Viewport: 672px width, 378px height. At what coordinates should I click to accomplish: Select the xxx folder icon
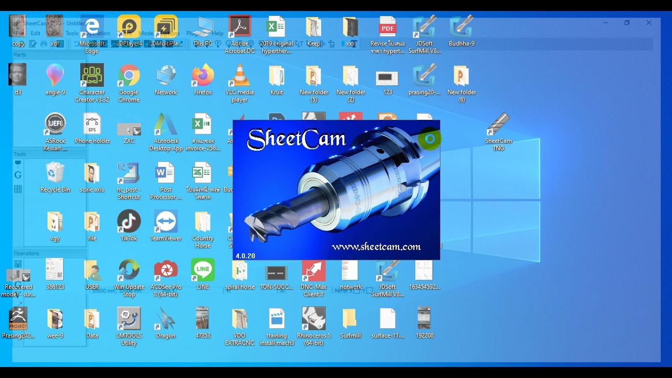(x=350, y=31)
